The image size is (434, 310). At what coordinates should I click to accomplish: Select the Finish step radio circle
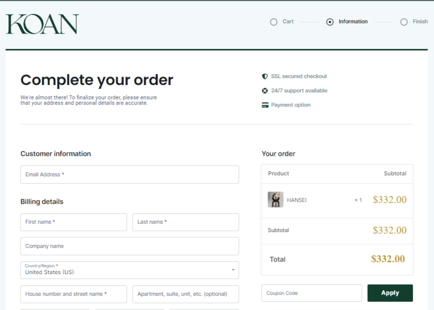click(x=404, y=22)
